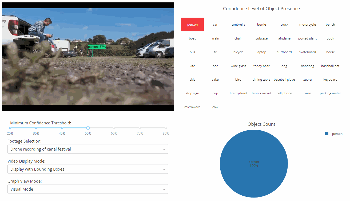The height and width of the screenshot is (201, 350).
Task: Click the umbrella heatmap cell
Action: click(238, 25)
